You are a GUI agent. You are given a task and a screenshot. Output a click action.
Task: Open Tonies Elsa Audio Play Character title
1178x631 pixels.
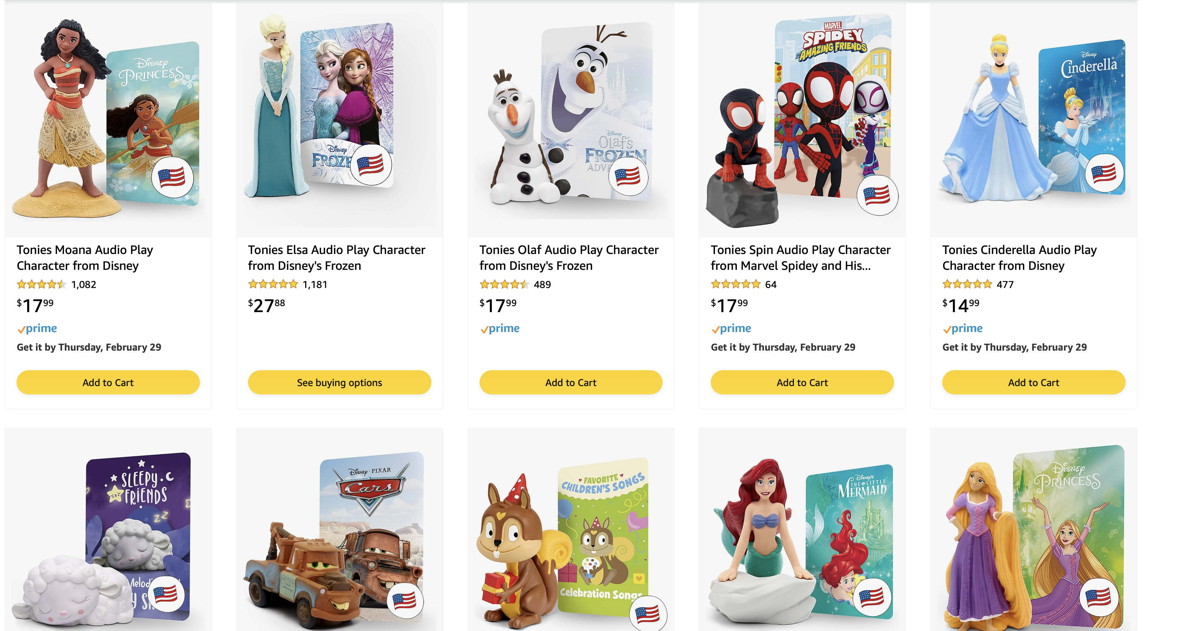click(337, 258)
